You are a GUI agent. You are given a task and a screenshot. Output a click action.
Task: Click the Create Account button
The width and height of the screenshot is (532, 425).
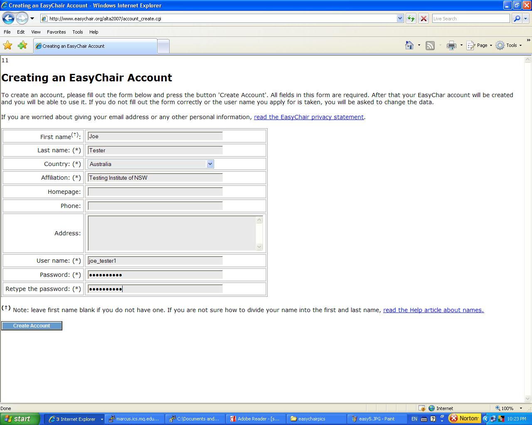click(32, 326)
